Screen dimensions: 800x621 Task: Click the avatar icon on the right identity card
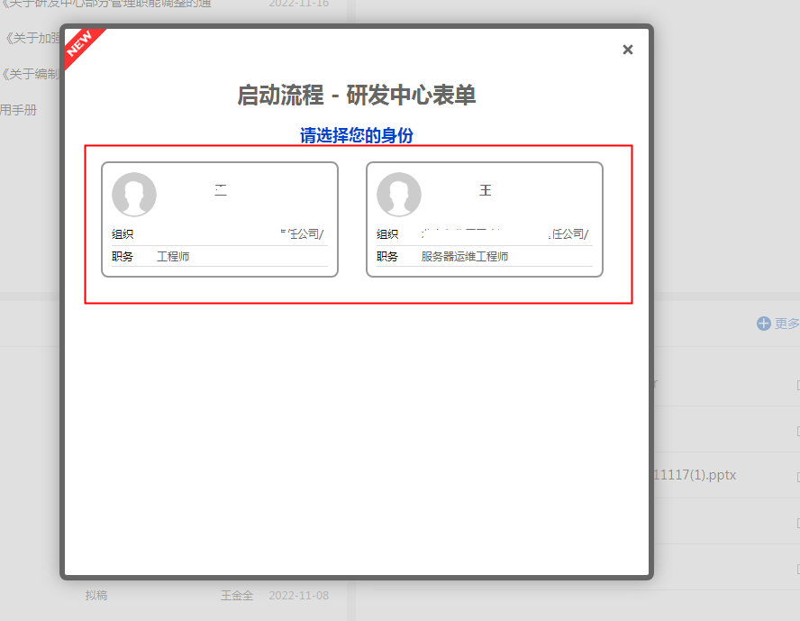click(399, 195)
